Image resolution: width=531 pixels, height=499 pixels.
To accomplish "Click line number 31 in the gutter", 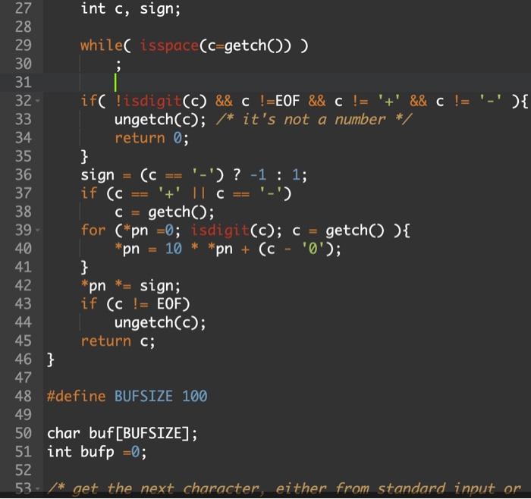I will (x=23, y=82).
